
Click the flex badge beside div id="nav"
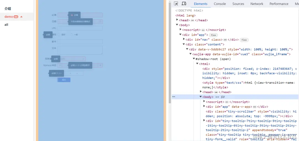[x=244, y=40]
